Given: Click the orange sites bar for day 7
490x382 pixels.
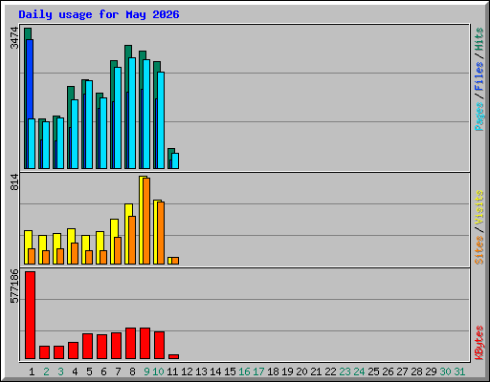Looking at the screenshot, I should coord(118,250).
